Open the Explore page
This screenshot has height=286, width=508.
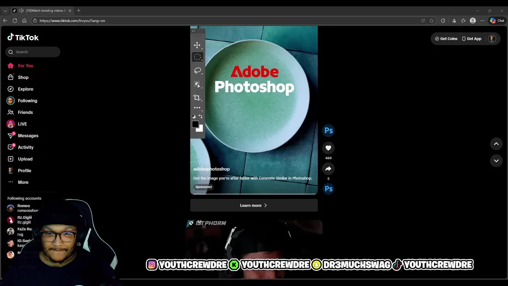(x=25, y=89)
